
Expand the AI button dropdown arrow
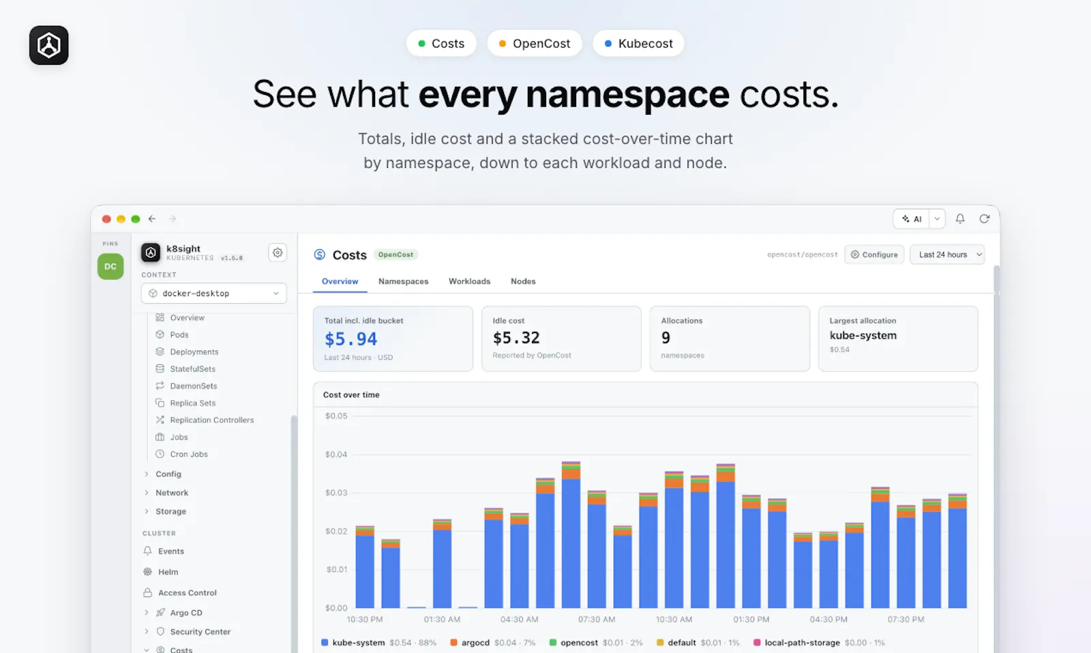[937, 219]
